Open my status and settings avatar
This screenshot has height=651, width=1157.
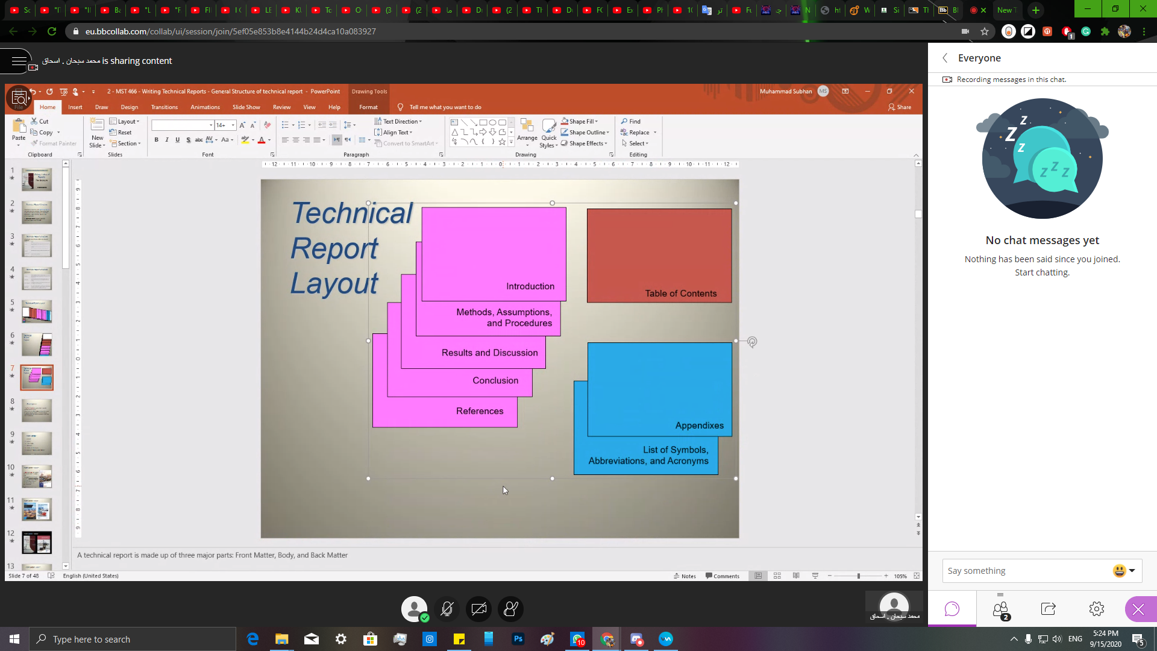(414, 609)
